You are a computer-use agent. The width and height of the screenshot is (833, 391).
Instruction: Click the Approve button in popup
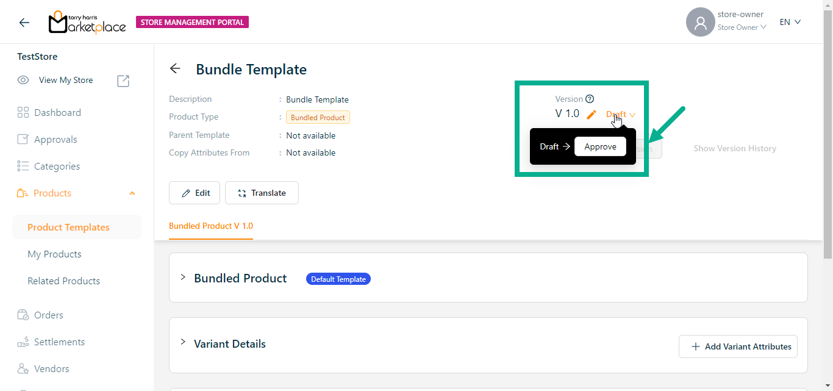[x=600, y=146]
